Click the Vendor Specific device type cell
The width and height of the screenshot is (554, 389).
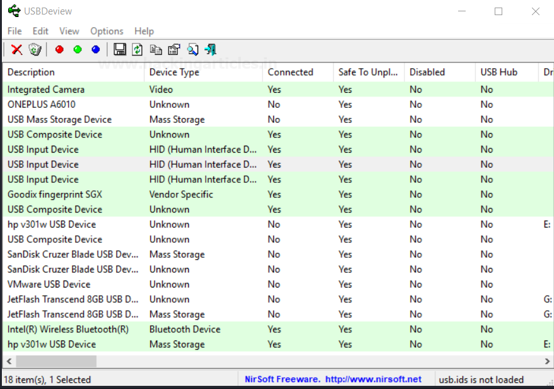click(x=181, y=194)
